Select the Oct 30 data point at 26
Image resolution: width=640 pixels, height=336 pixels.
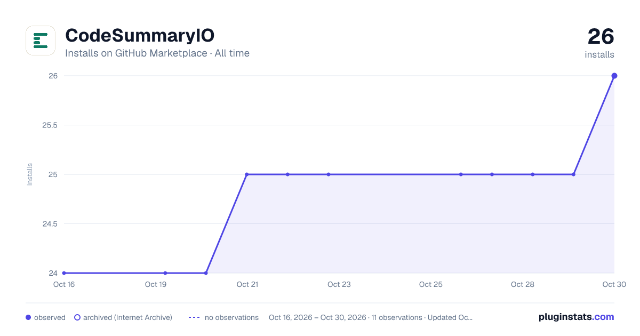[614, 76]
